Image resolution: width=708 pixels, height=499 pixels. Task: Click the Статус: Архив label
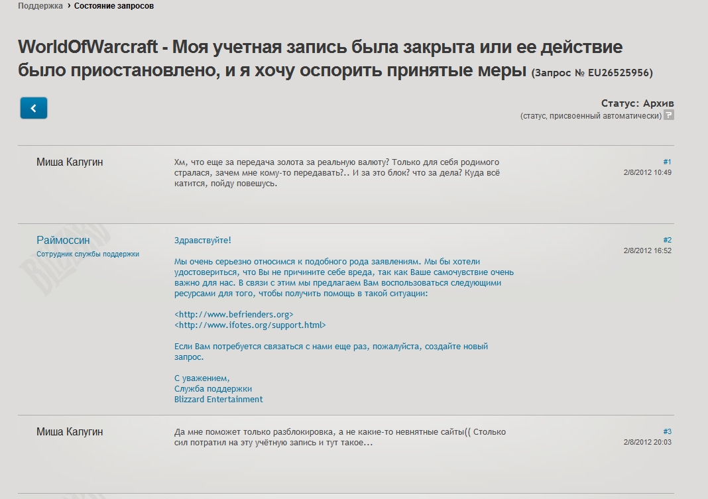[x=637, y=103]
